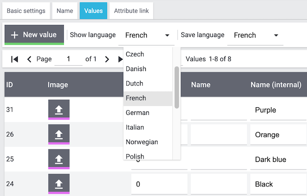Click the page number input field
This screenshot has height=196, width=307.
point(68,59)
